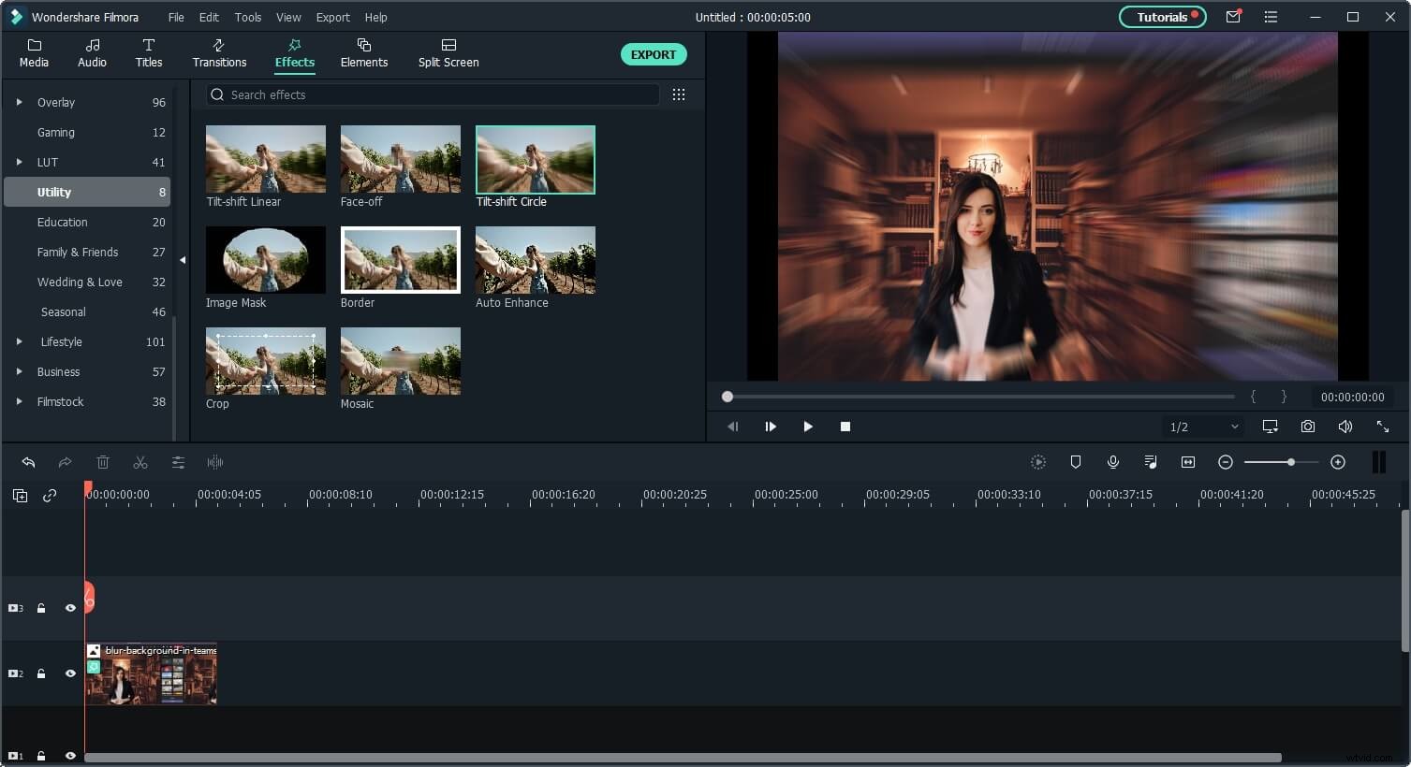Viewport: 1411px width, 767px height.
Task: Open the 1/2 preview quality dropdown
Action: (1203, 427)
